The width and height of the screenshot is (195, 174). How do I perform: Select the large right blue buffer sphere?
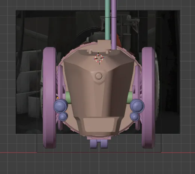coord(137,106)
